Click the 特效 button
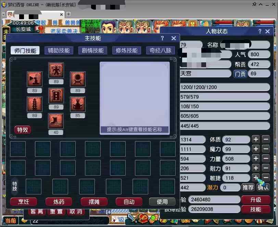 23,130
